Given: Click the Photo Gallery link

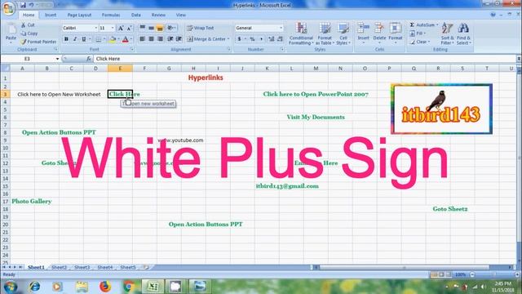Looking at the screenshot, I should pyautogui.click(x=32, y=202).
